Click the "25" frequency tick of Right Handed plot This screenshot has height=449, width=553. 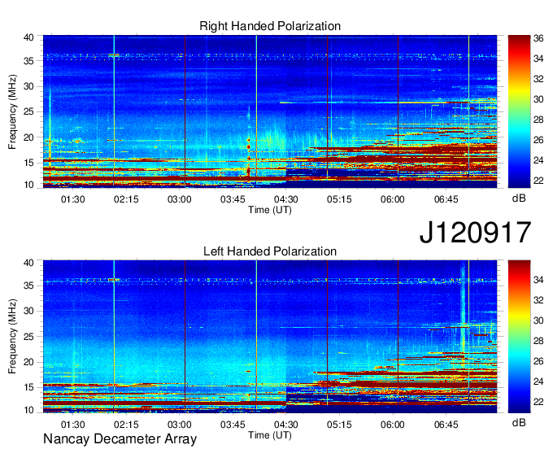point(28,111)
